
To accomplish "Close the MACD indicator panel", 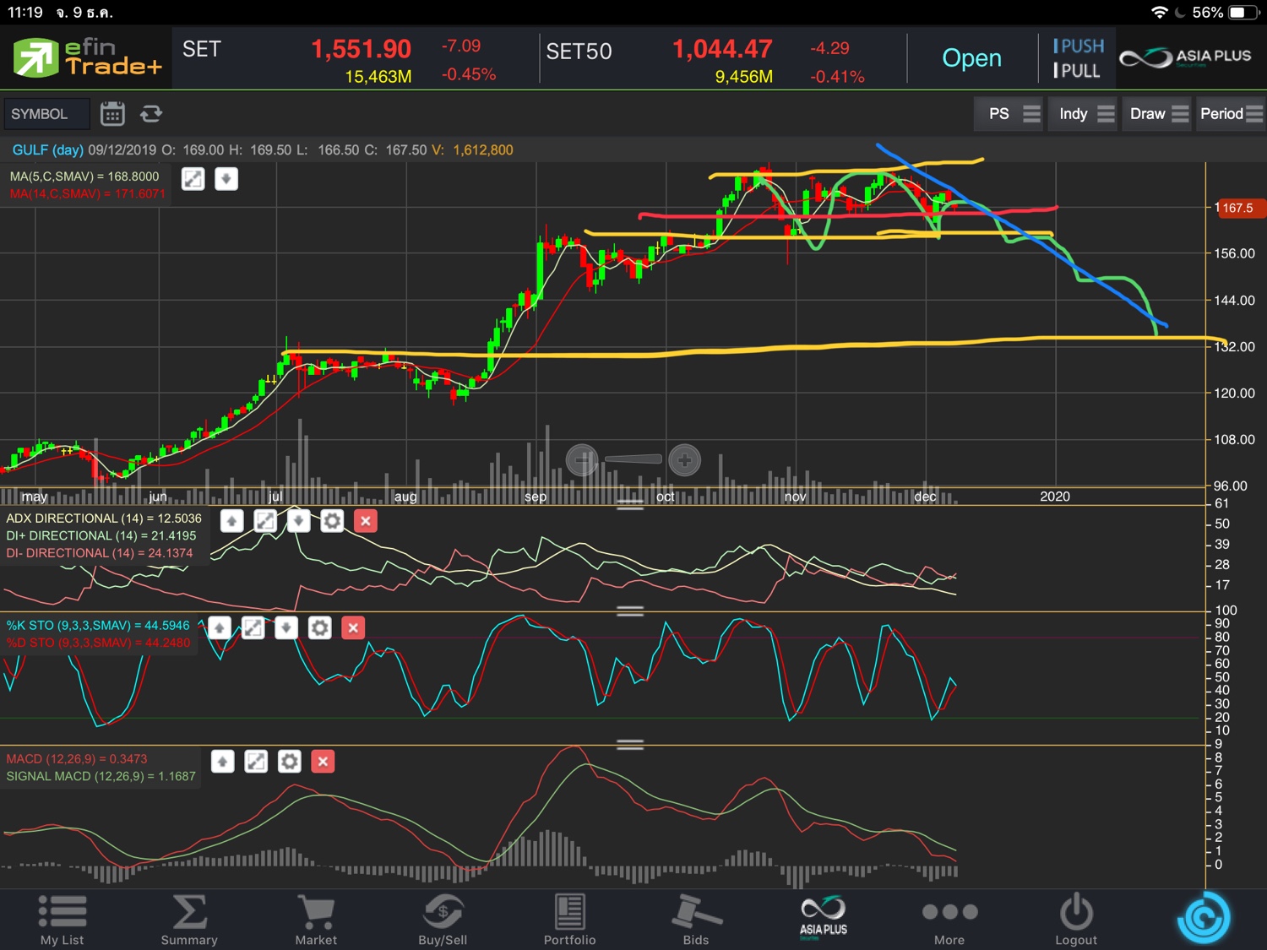I will [323, 762].
